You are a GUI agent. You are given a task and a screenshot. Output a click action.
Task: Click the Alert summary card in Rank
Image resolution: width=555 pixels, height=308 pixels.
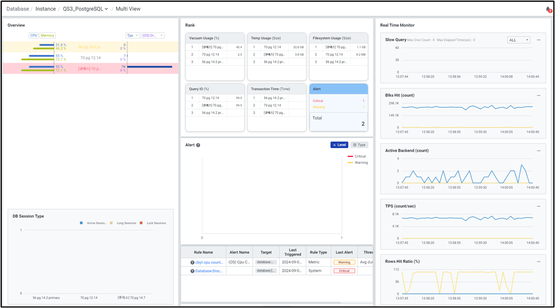(x=339, y=107)
